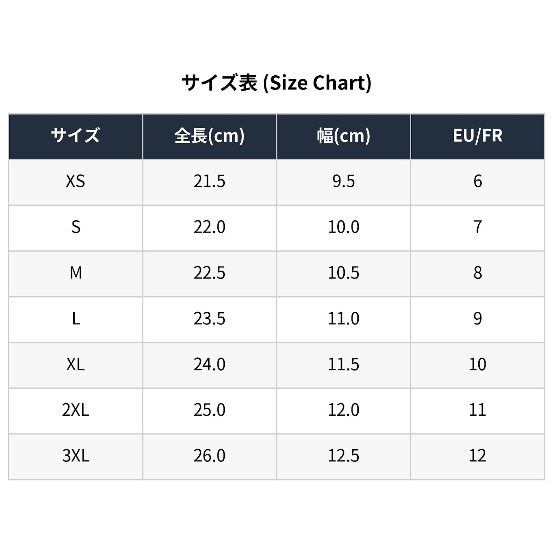
Task: Select the XL size row label
Action: [x=75, y=365]
